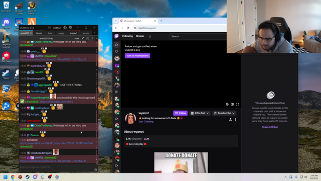Click the taskbar clock showing 2:49 PM
This screenshot has width=321, height=181.
click(314, 177)
